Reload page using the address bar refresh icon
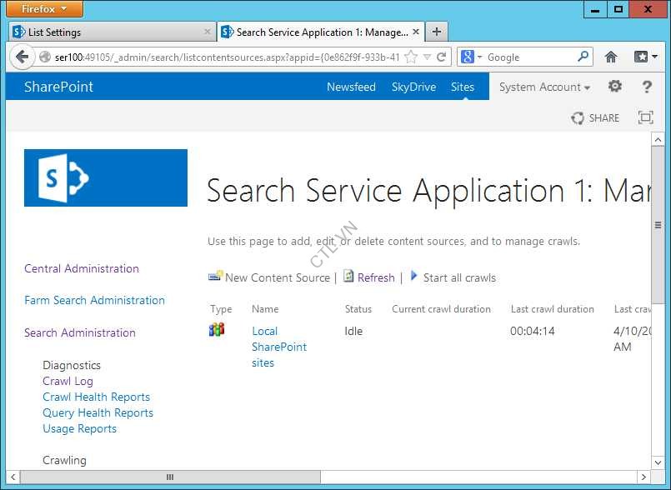Screen dimensions: 671x490 point(442,57)
